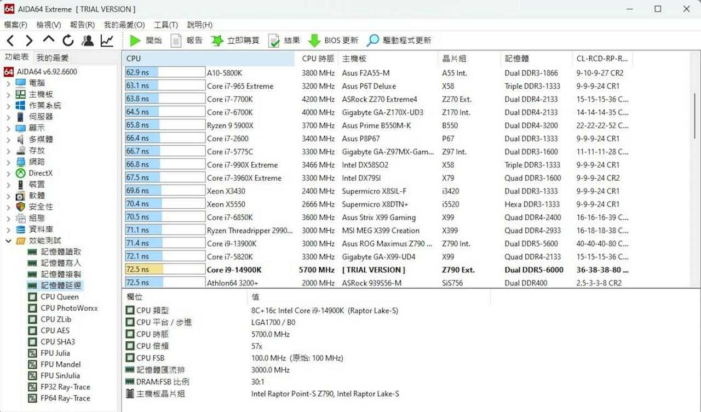Open 結果 results toolbar button
This screenshot has height=412, width=701.
coord(284,41)
